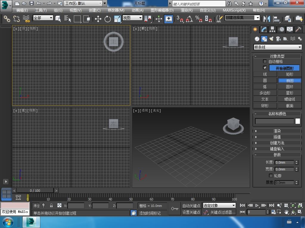This screenshot has width=305, height=228.
Task: Click the 螺旋线 shape button
Action: point(290,99)
